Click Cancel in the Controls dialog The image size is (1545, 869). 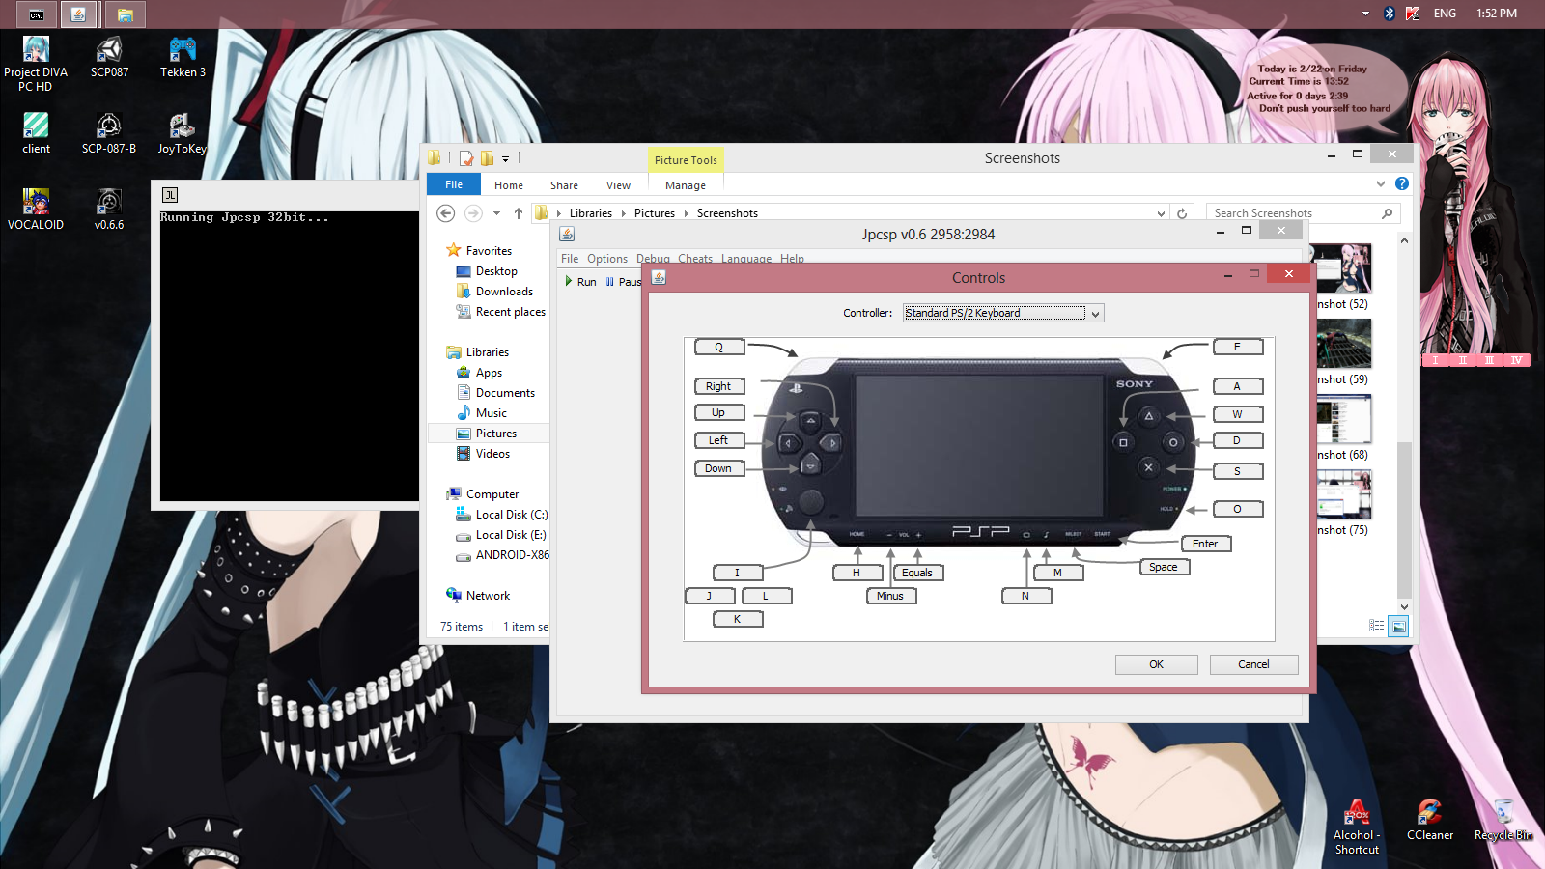tap(1253, 664)
